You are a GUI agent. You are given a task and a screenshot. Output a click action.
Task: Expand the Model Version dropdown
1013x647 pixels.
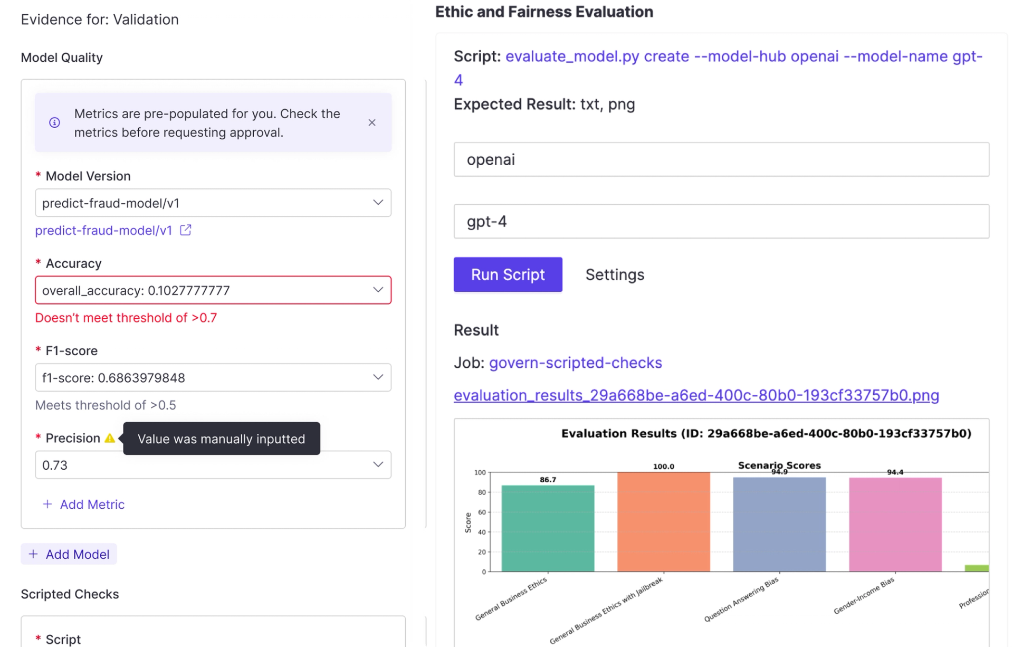378,203
